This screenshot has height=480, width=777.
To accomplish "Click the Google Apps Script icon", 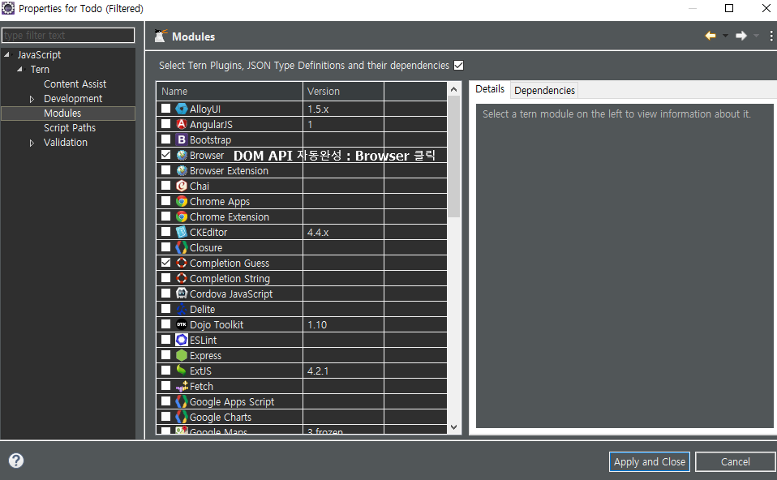I will tap(182, 401).
